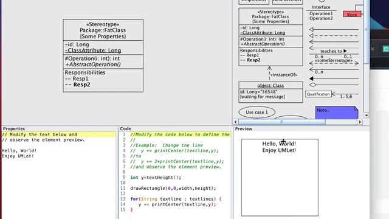Click the X icon in the background window

pos(373,49)
